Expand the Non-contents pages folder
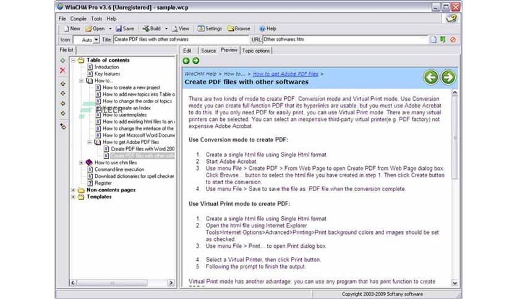 pyautogui.click(x=73, y=190)
